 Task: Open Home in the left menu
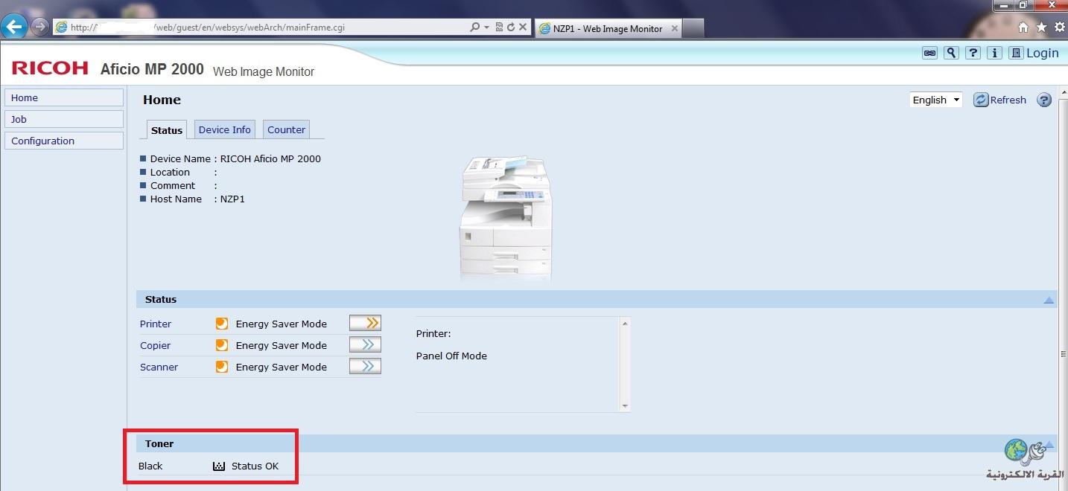(x=64, y=97)
